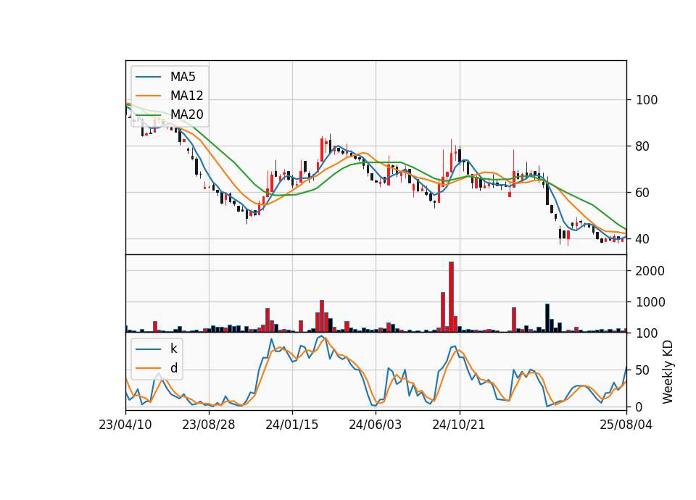Click the KD axis value 50
The image size is (696, 500).
(x=643, y=370)
